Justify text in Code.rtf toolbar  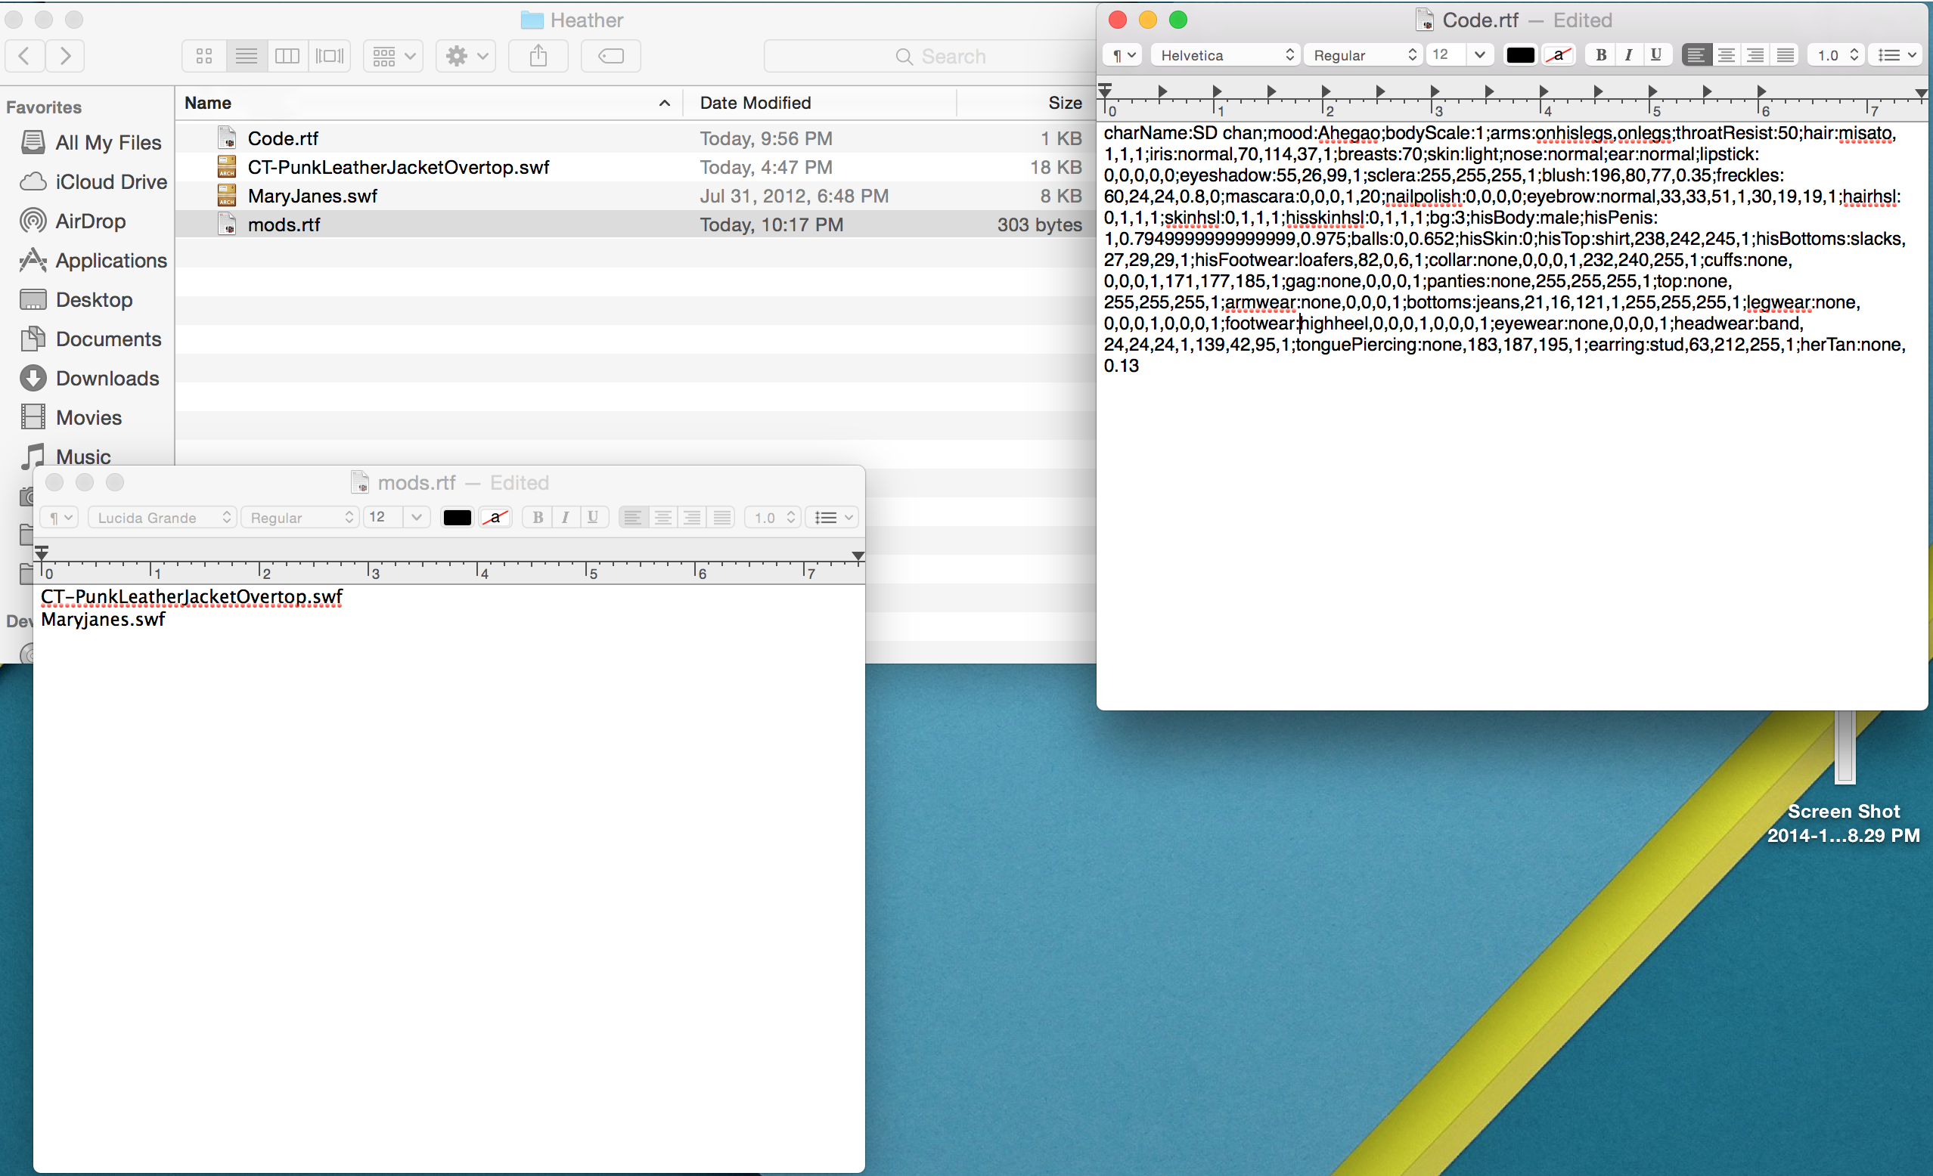point(1785,55)
